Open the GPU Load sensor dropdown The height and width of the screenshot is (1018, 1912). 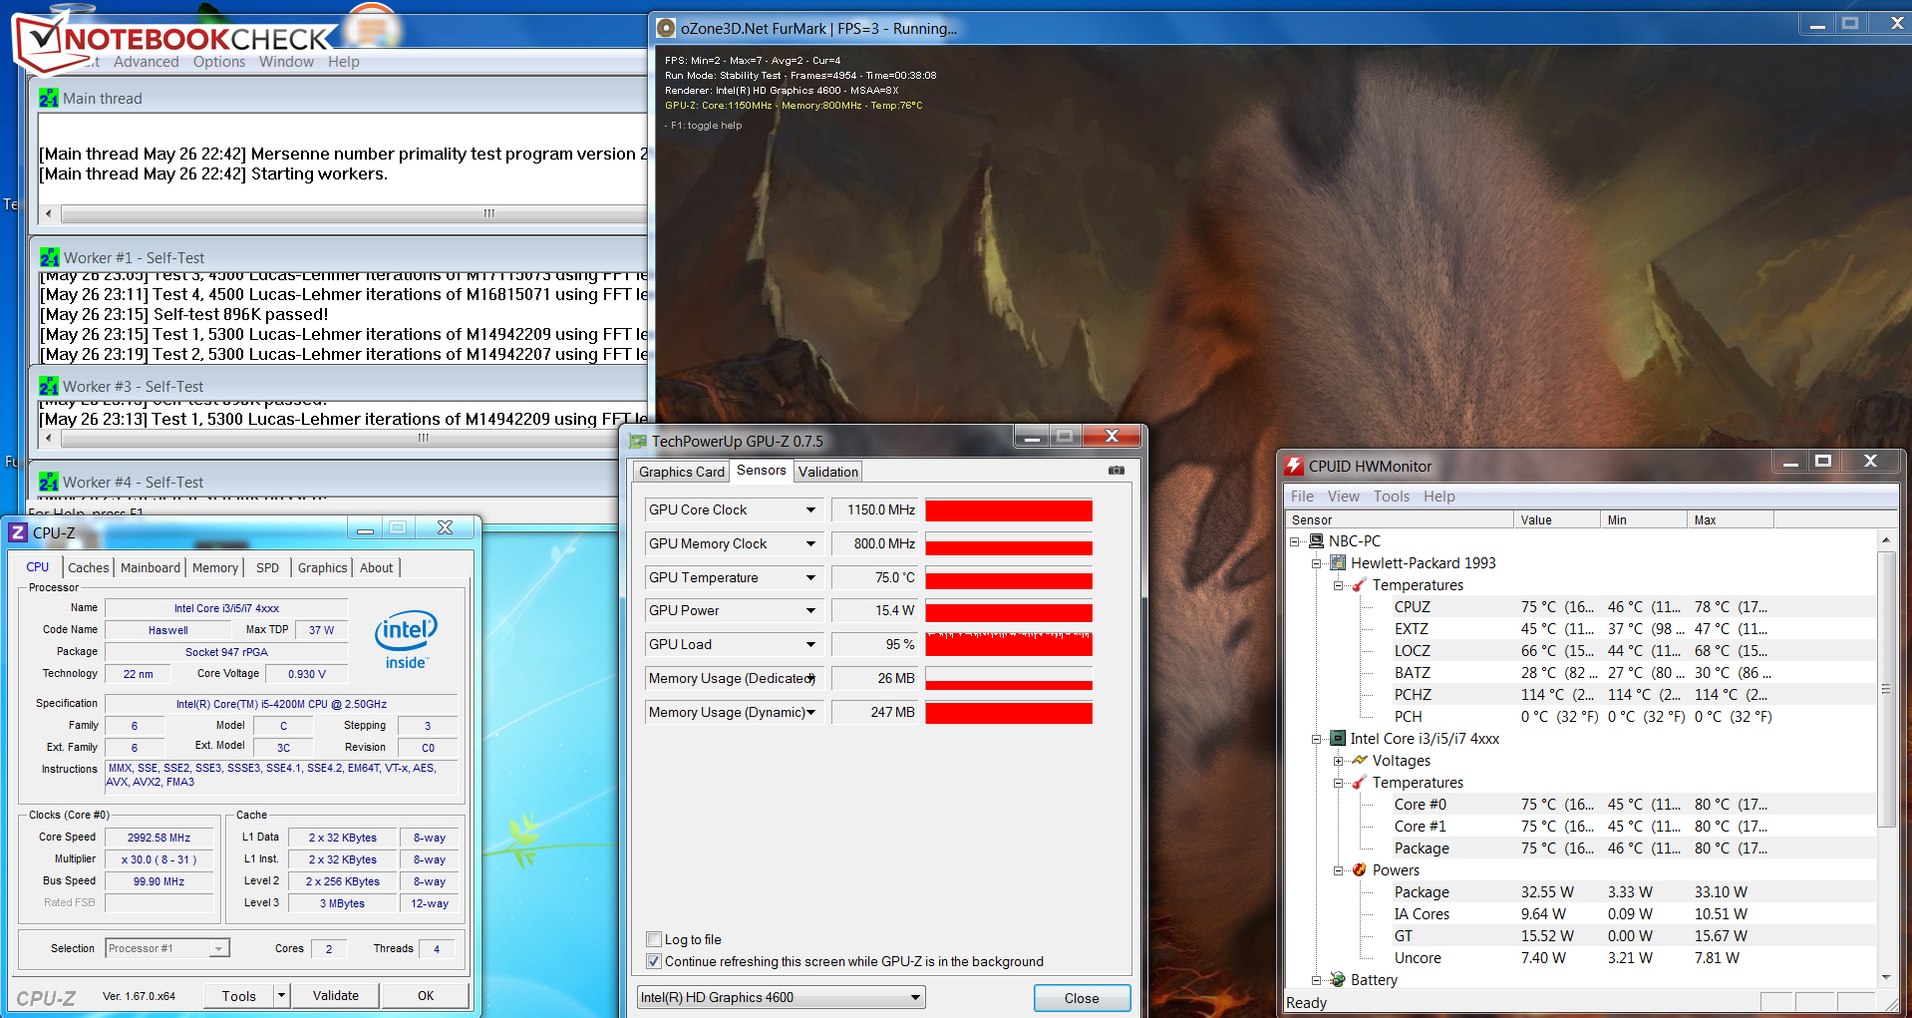810,644
